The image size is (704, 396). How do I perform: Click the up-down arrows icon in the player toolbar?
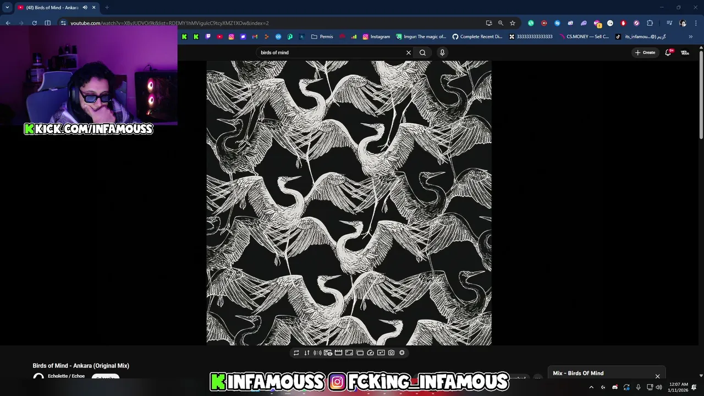tap(307, 353)
